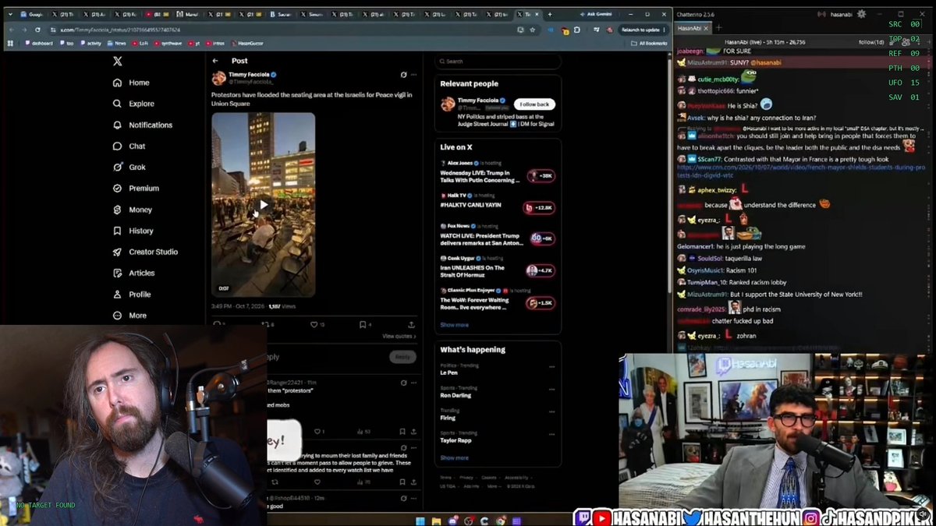936x526 pixels.
Task: Open the HasanGuessr bookmark
Action: click(246, 43)
